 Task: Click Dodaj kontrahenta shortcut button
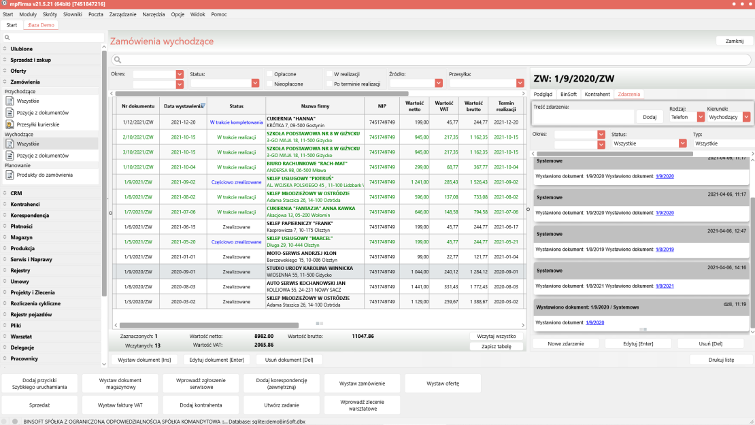(201, 405)
